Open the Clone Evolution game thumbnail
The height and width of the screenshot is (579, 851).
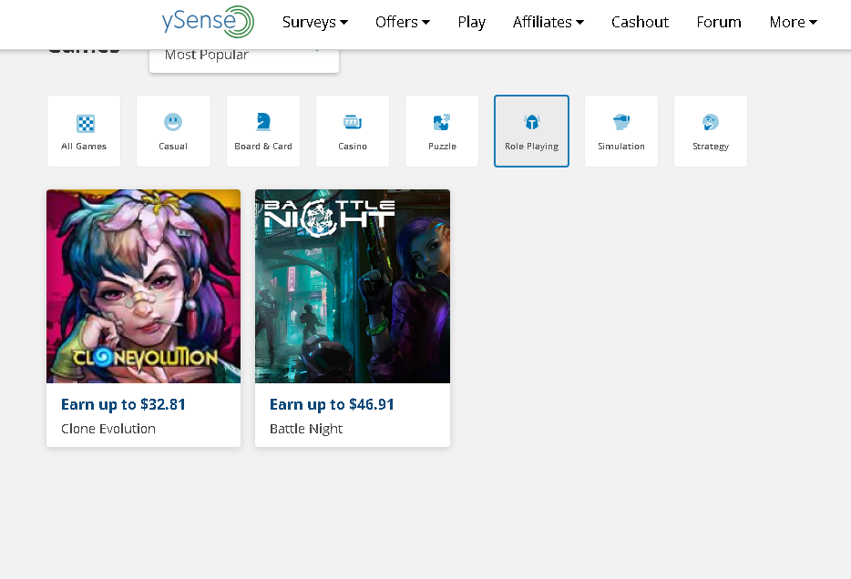143,286
